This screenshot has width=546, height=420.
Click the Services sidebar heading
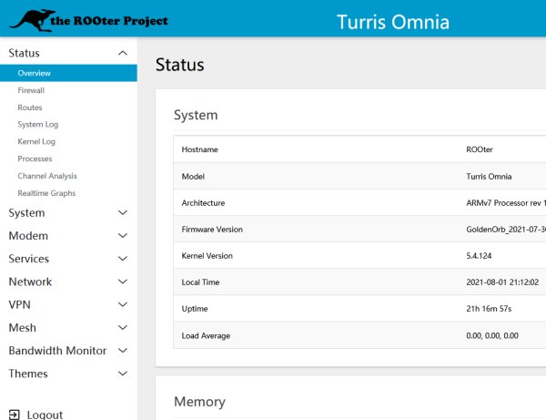pos(29,259)
